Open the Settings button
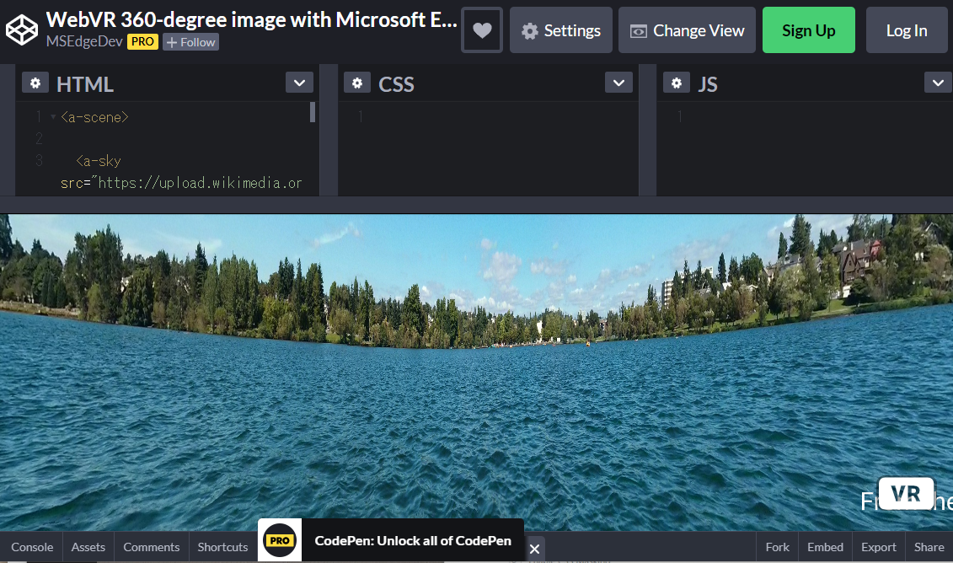The width and height of the screenshot is (953, 563). point(561,30)
